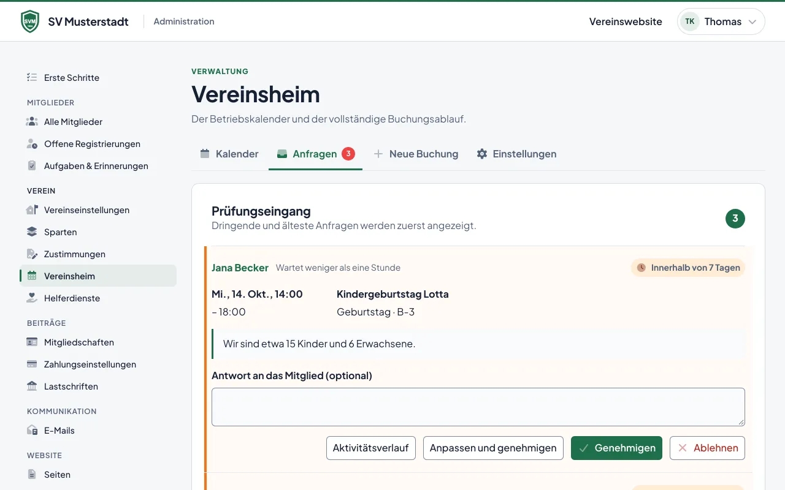Click the Kindergeburtstag Lotta title
The width and height of the screenshot is (785, 490).
point(392,294)
